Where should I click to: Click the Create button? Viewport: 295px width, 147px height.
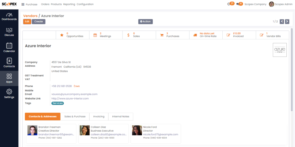click(x=39, y=21)
